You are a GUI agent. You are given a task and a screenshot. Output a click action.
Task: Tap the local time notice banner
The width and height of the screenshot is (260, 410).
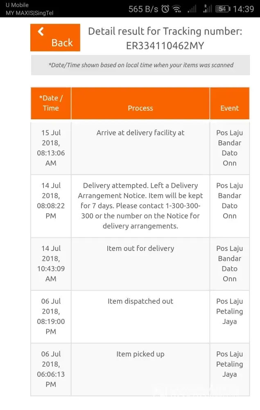pyautogui.click(x=140, y=65)
